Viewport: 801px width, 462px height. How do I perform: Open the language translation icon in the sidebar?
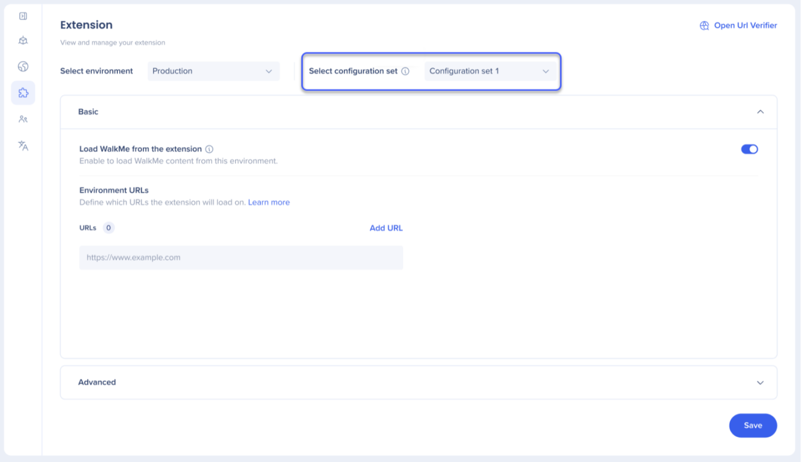(23, 146)
